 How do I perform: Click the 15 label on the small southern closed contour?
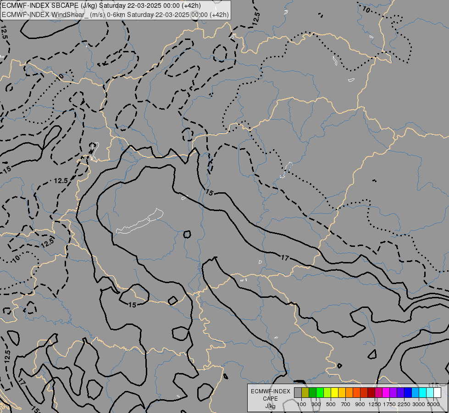[132, 305]
